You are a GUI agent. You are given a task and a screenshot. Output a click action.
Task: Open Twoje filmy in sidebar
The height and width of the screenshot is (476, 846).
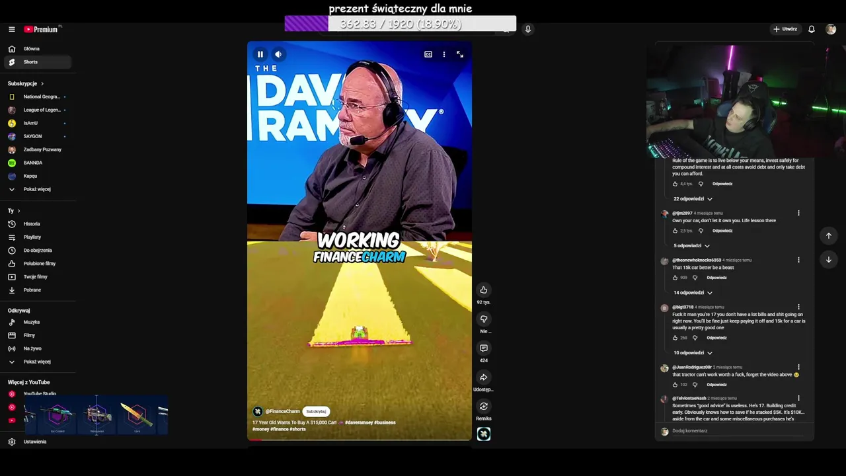[38, 277]
